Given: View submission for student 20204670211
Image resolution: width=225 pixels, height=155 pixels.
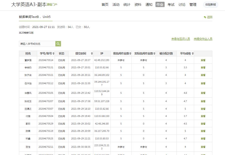Looking at the screenshot, I should tap(203, 147).
